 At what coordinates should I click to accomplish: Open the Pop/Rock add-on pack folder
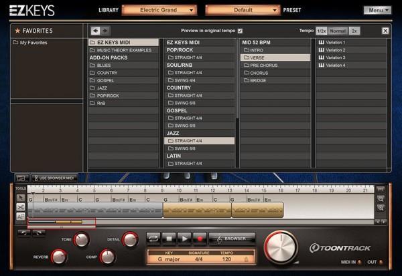tap(123, 96)
